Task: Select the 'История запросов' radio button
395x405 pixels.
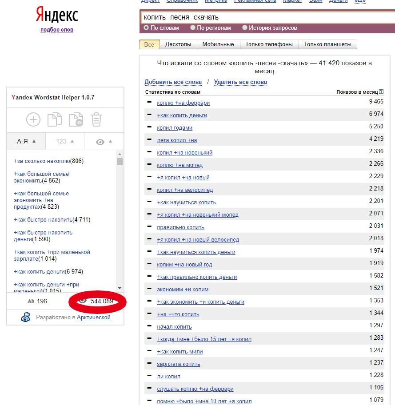Action: pos(244,28)
